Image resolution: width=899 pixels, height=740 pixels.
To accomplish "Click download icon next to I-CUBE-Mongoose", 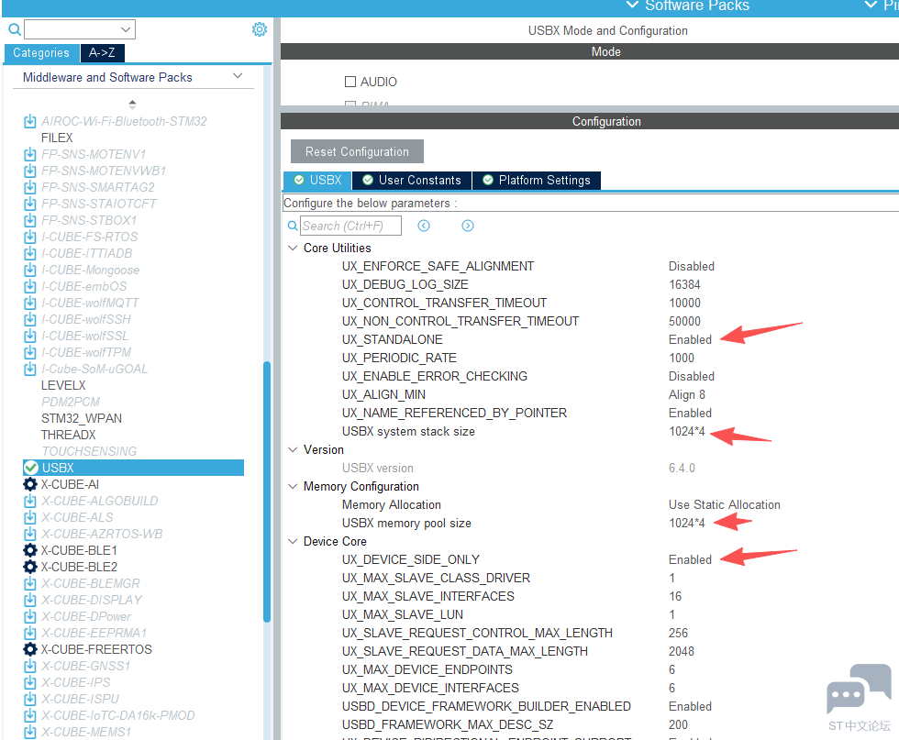I will pyautogui.click(x=29, y=270).
